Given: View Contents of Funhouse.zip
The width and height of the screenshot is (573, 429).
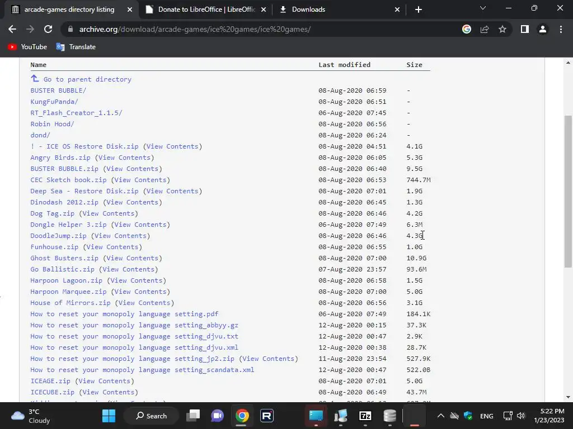Looking at the screenshot, I should point(112,247).
